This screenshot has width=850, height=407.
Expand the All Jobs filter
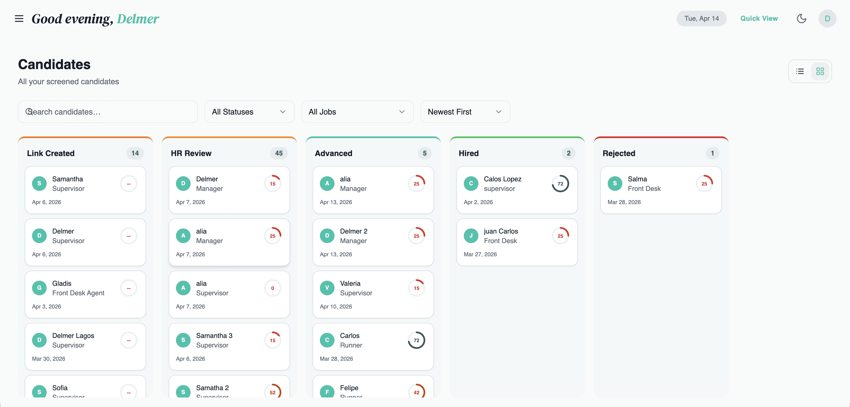(x=357, y=112)
